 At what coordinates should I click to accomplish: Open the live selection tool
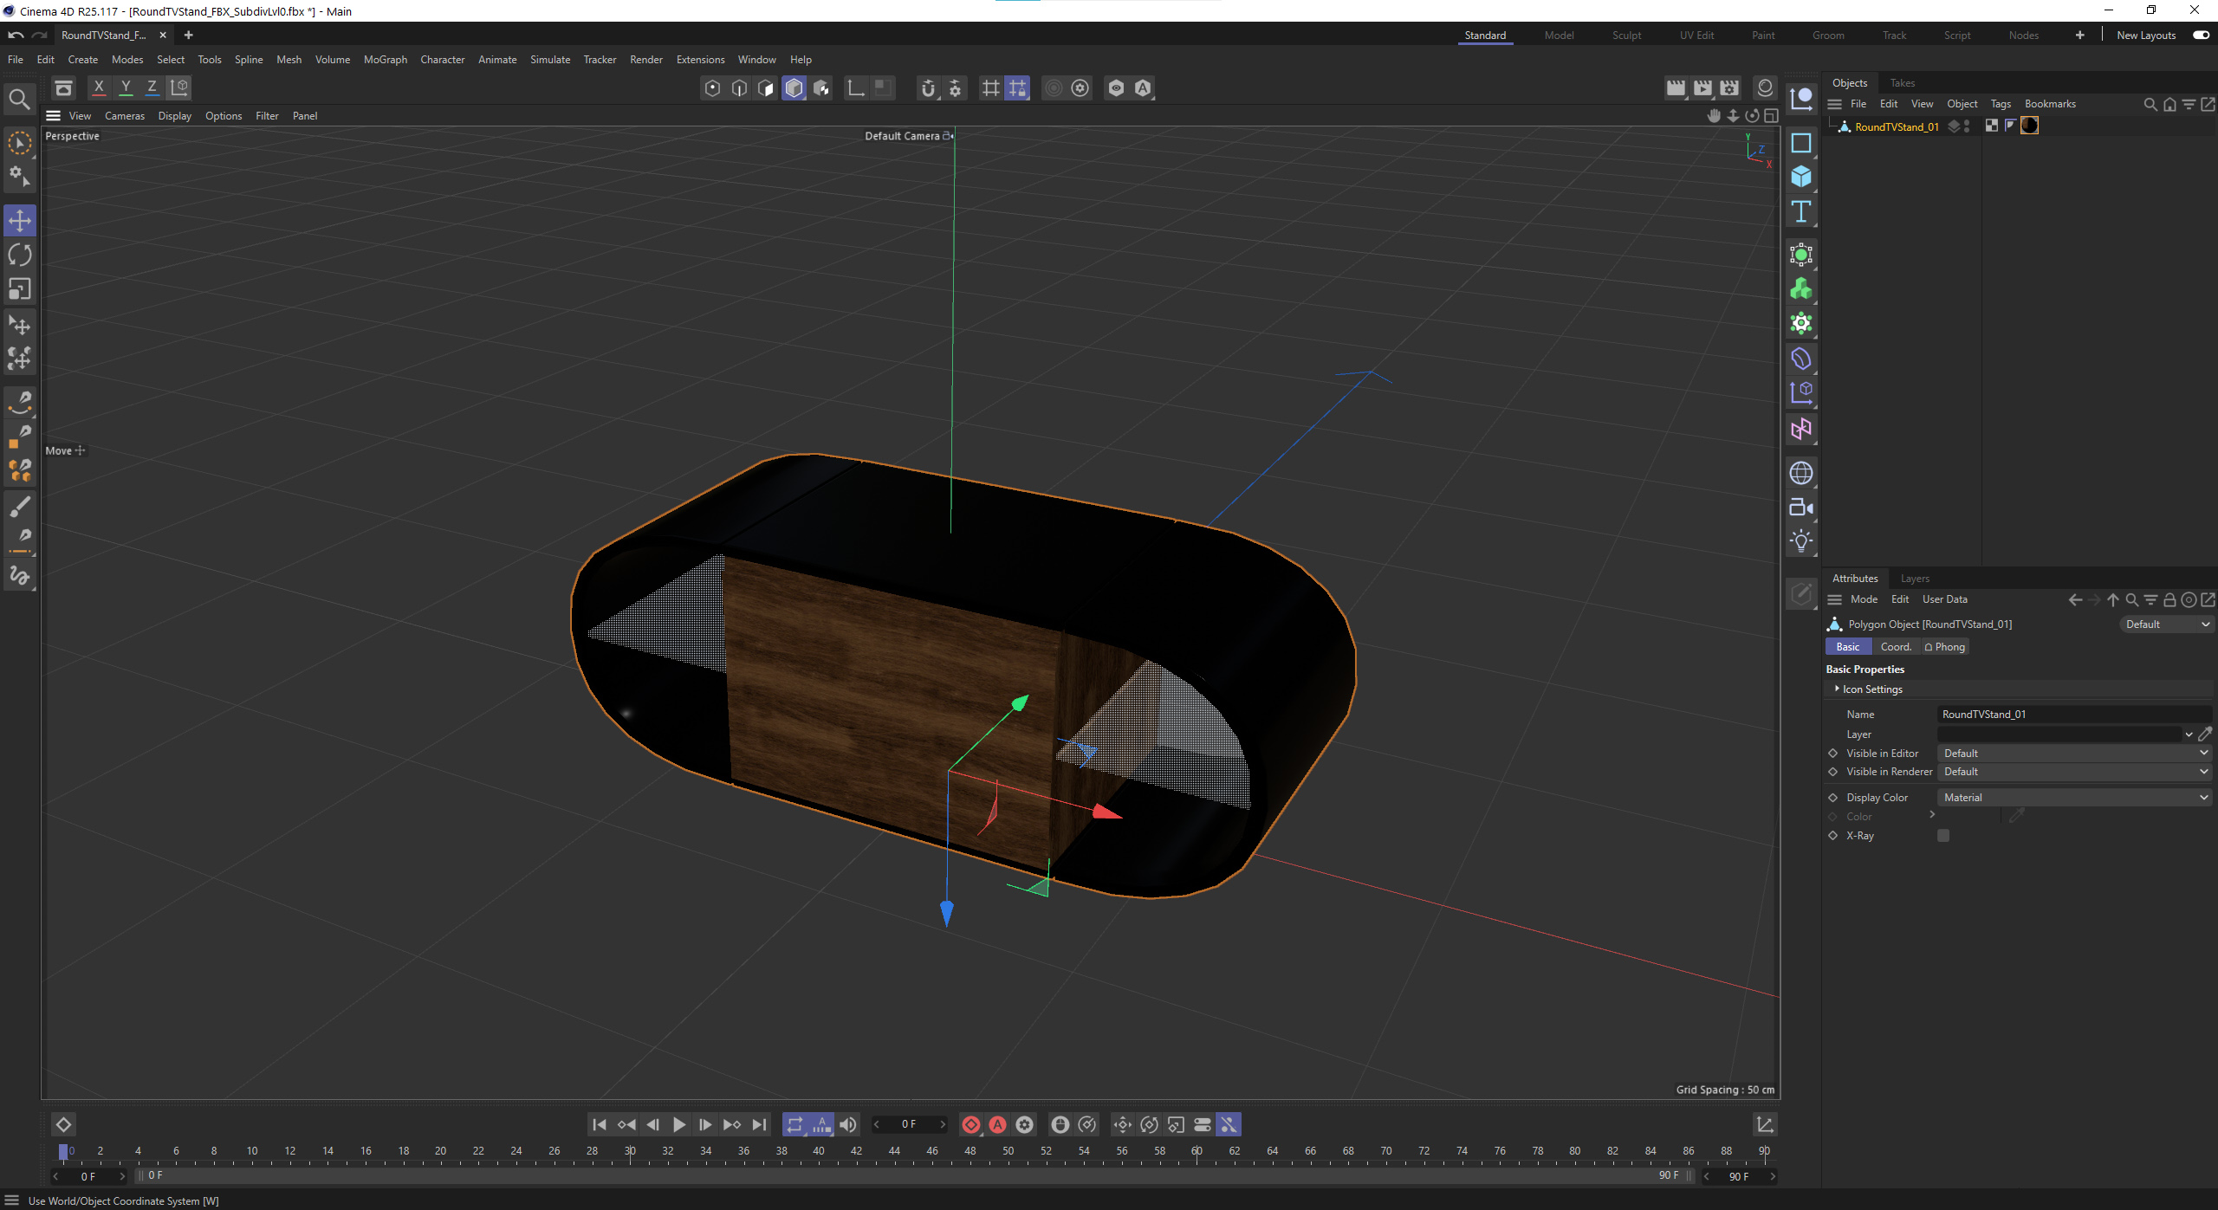pos(19,143)
